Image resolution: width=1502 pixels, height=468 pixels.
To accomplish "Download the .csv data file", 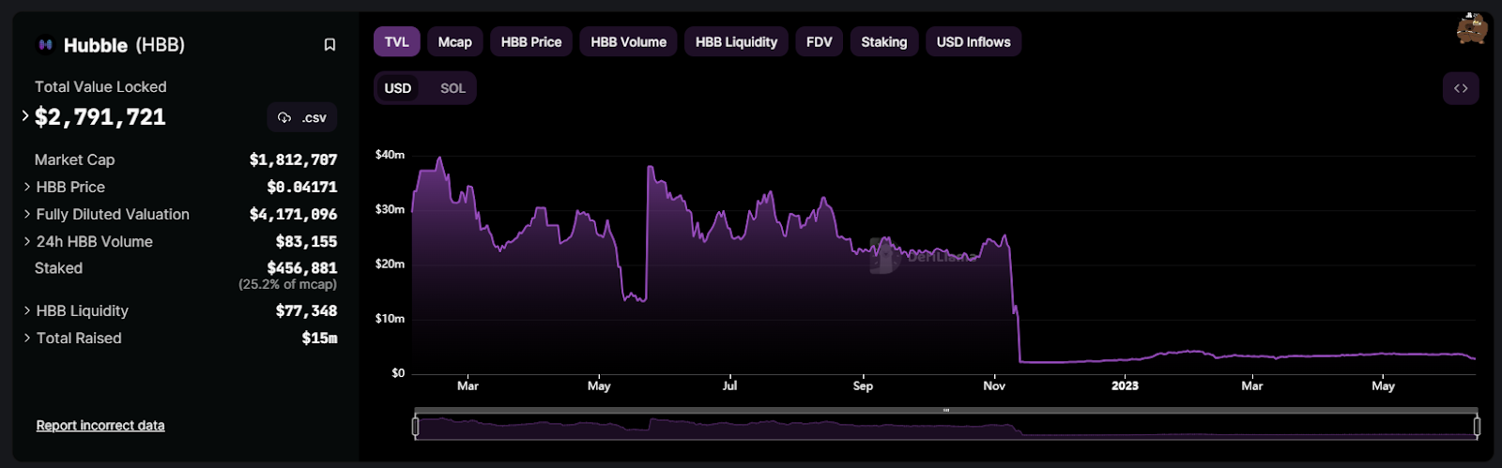I will coord(302,117).
